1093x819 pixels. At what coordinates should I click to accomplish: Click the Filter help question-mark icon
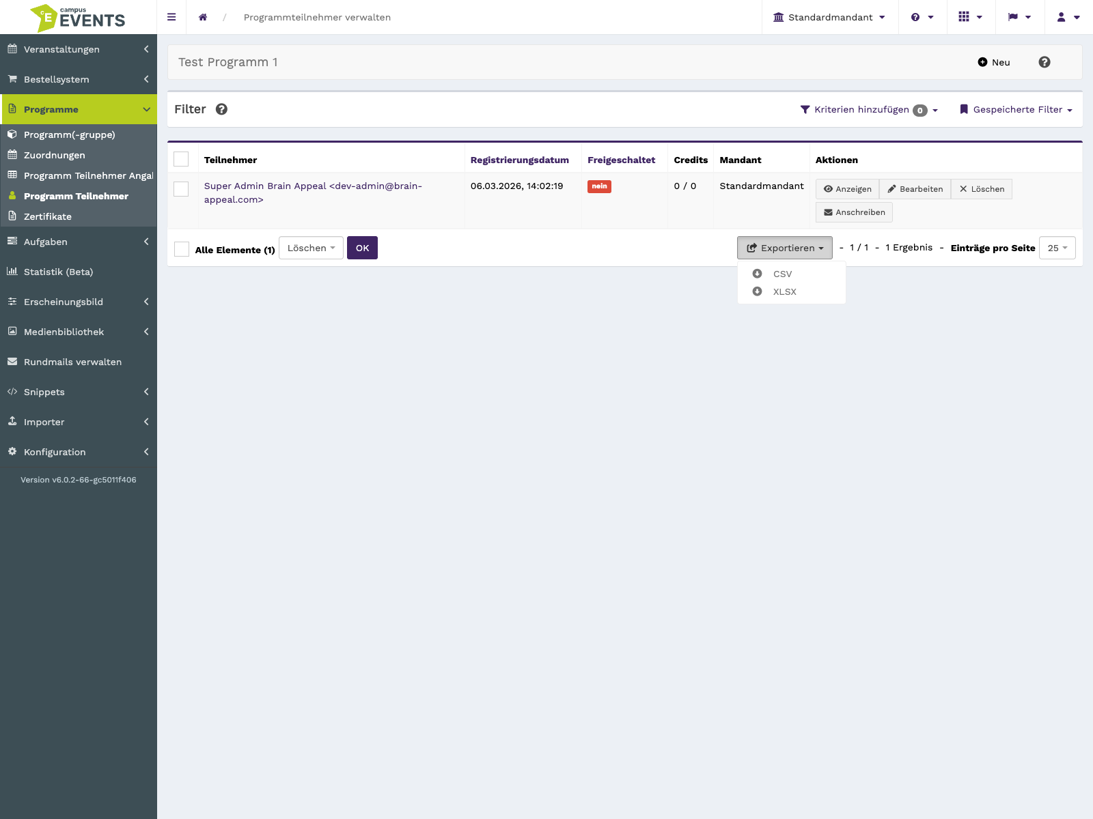point(221,109)
